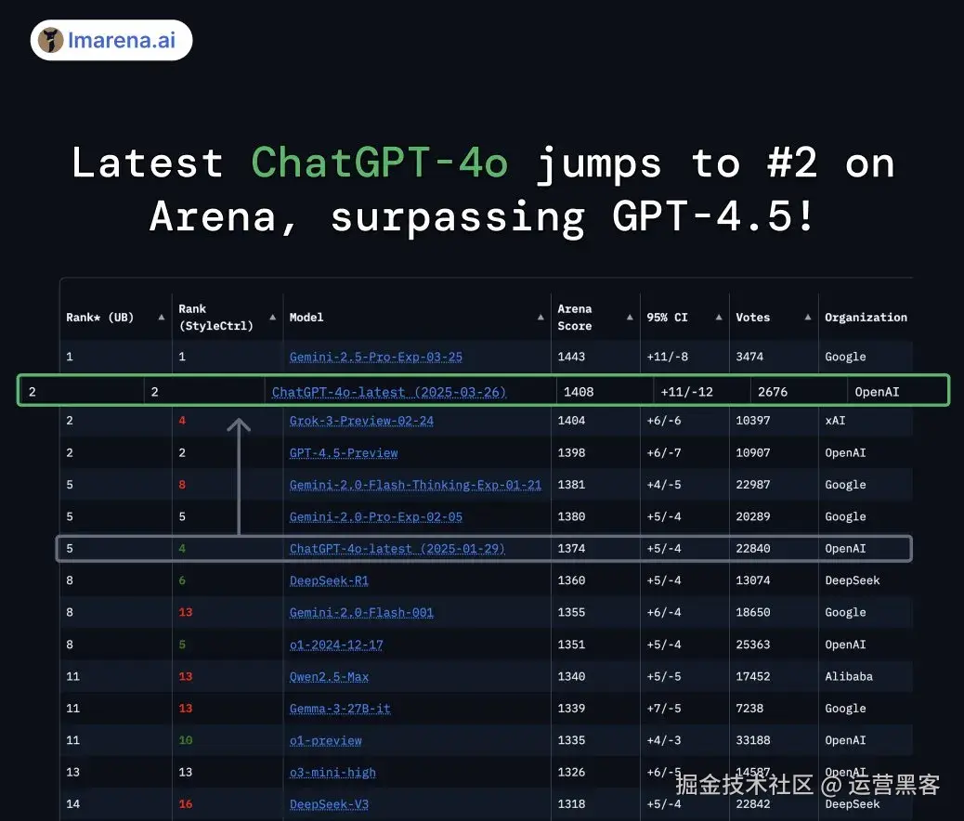Click OpenAI organization in GPT-4.5-Preview row

845,452
